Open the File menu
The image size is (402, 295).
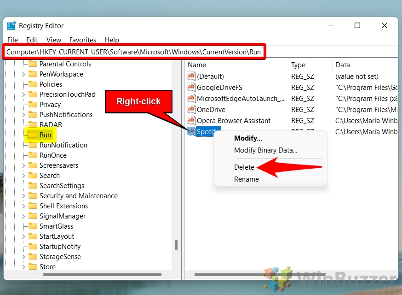[12, 40]
